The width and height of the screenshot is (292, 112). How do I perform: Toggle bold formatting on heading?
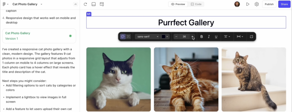tap(201, 37)
